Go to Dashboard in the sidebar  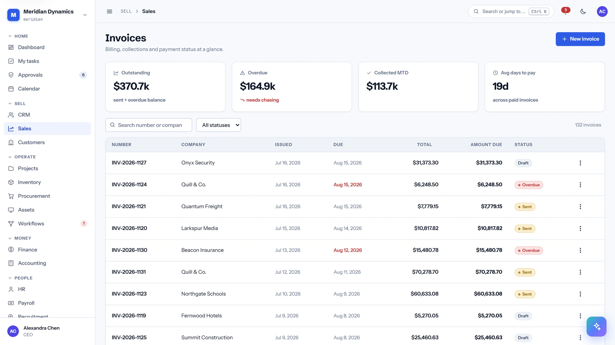[47, 47]
